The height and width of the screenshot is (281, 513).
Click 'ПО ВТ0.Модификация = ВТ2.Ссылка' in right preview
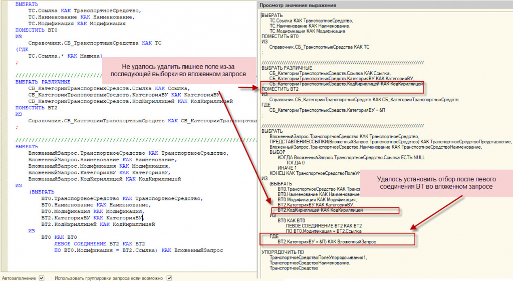[324, 231]
